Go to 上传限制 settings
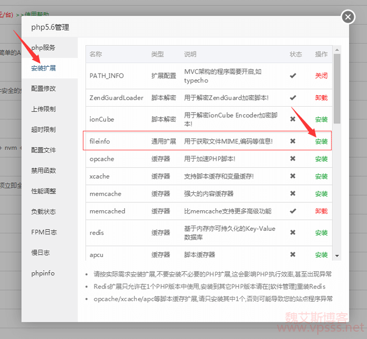 coord(43,109)
